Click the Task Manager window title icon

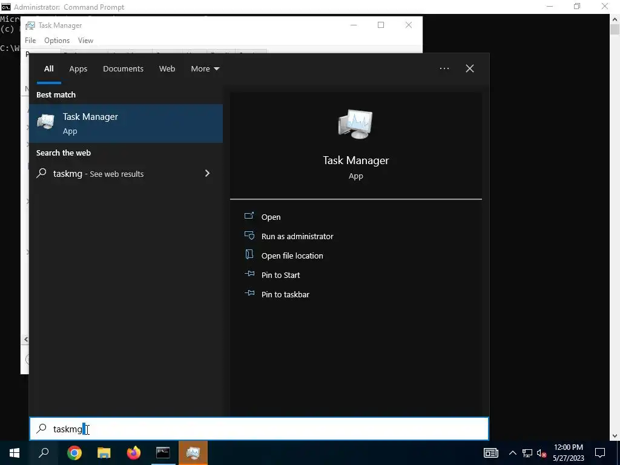point(30,25)
